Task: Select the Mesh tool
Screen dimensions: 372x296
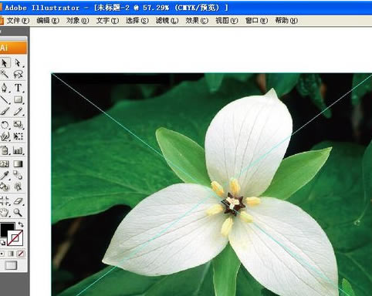Action: pyautogui.click(x=5, y=163)
